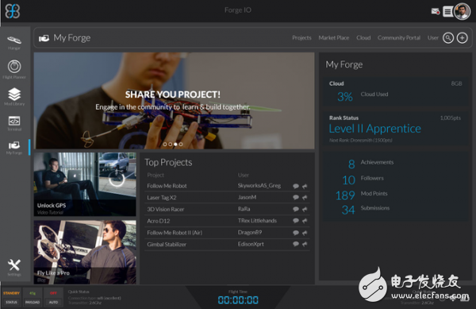The width and height of the screenshot is (476, 309).
Task: Open the Terminal sidebar icon
Action: click(x=14, y=121)
